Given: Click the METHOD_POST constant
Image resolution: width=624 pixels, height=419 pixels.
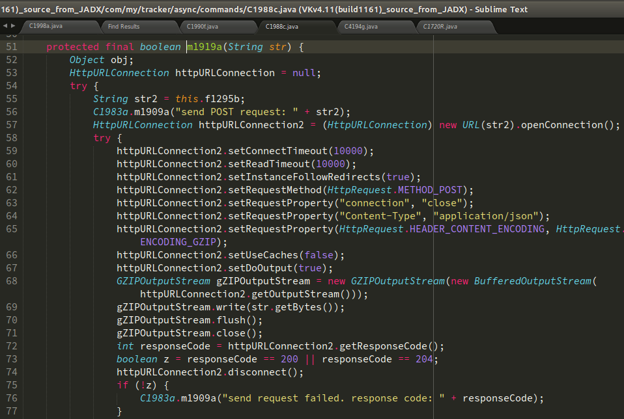Looking at the screenshot, I should click(x=433, y=190).
